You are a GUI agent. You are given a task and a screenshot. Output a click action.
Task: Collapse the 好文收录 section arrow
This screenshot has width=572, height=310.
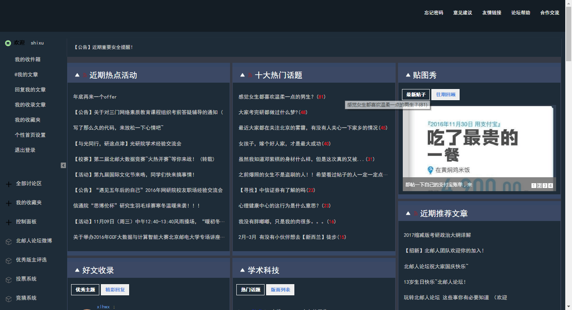click(77, 269)
